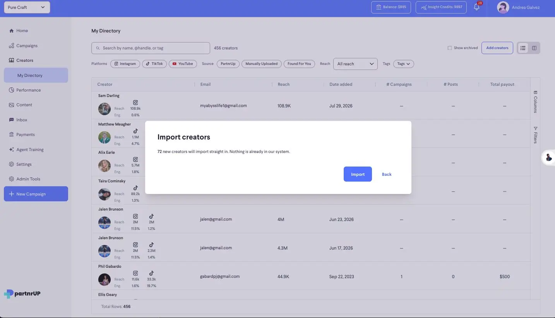555x318 pixels.
Task: Click the search by name input field
Action: [151, 48]
